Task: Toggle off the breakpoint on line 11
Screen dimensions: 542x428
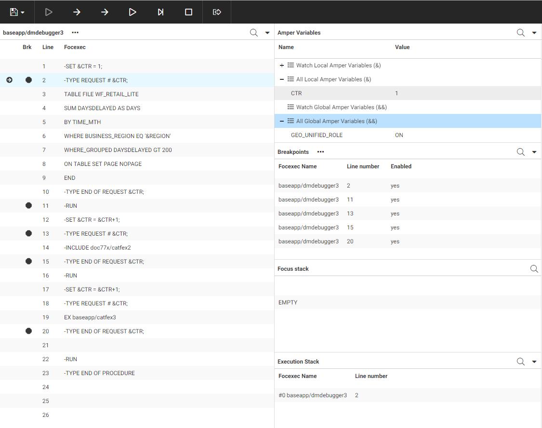Action: (28, 205)
